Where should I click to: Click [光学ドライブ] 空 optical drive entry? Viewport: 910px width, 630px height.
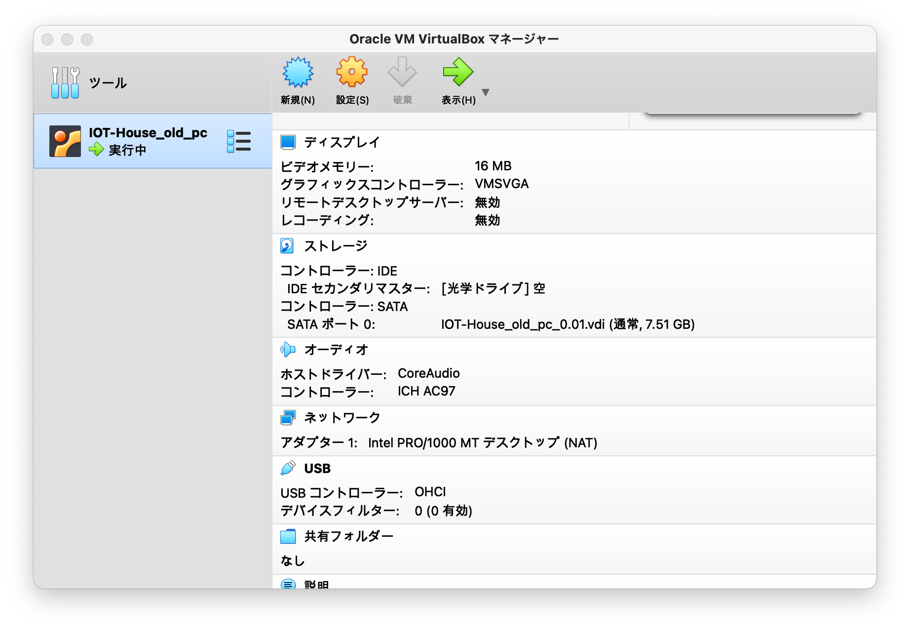point(493,288)
